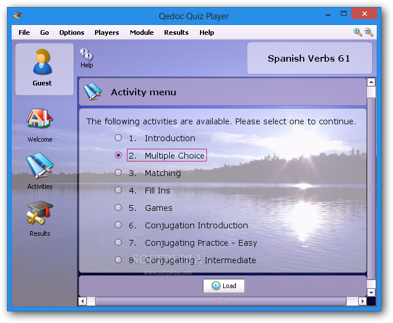Click the horizontal scrollbar thumb

click(221, 301)
